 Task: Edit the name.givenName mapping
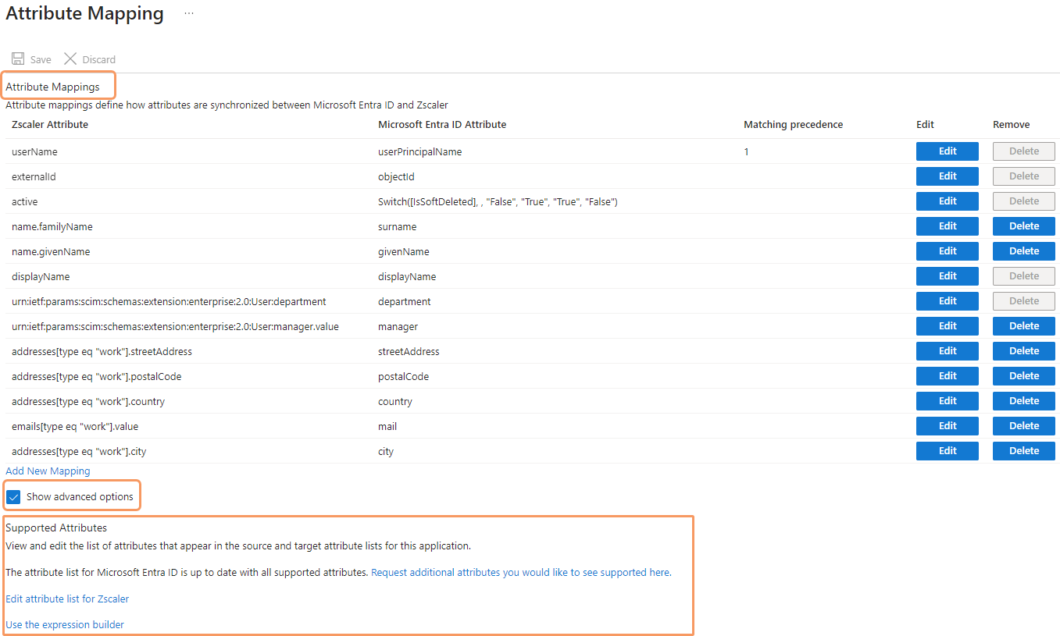947,251
